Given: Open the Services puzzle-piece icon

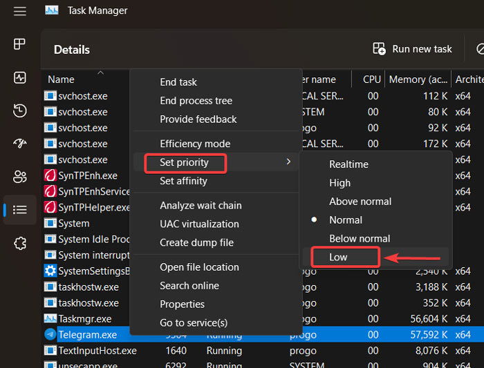Looking at the screenshot, I should point(19,243).
